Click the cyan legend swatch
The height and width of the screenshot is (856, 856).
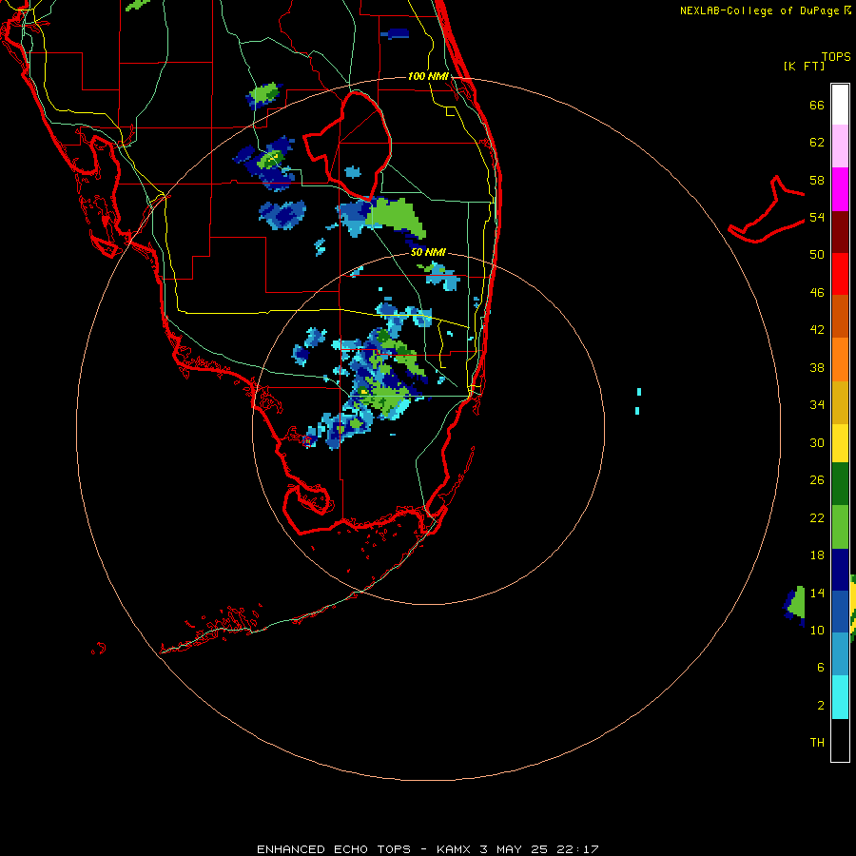840,697
